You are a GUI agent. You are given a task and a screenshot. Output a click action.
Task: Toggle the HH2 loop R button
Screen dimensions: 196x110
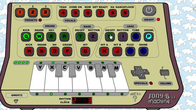click(x=64, y=37)
